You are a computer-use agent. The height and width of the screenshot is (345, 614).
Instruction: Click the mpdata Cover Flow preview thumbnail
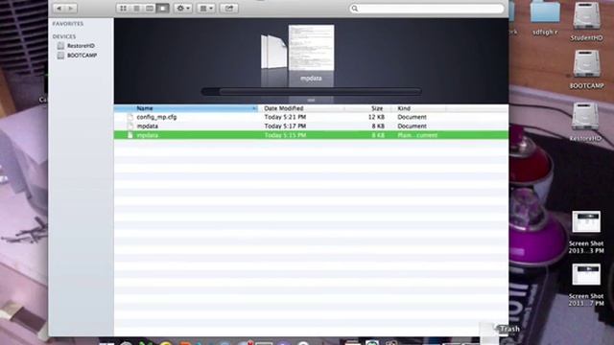311,48
